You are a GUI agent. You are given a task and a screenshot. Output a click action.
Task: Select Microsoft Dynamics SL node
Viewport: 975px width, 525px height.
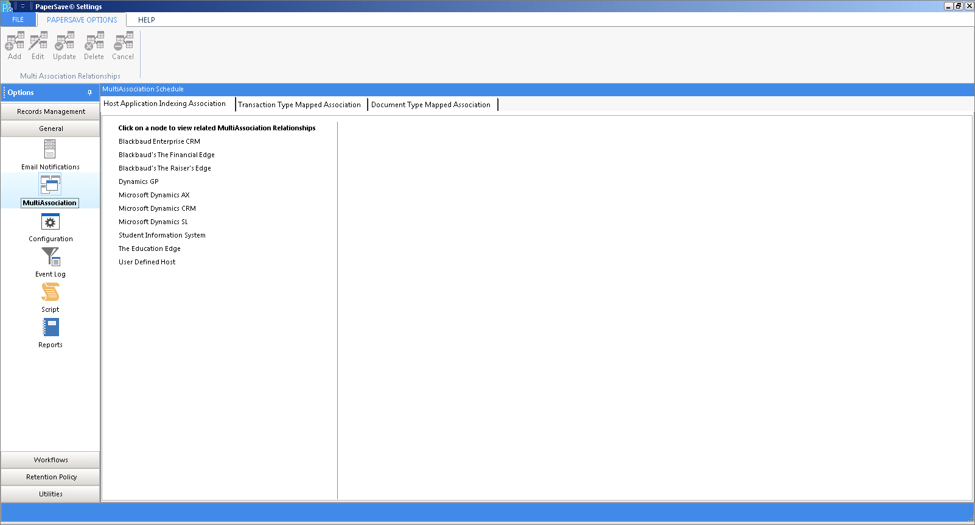pos(153,222)
